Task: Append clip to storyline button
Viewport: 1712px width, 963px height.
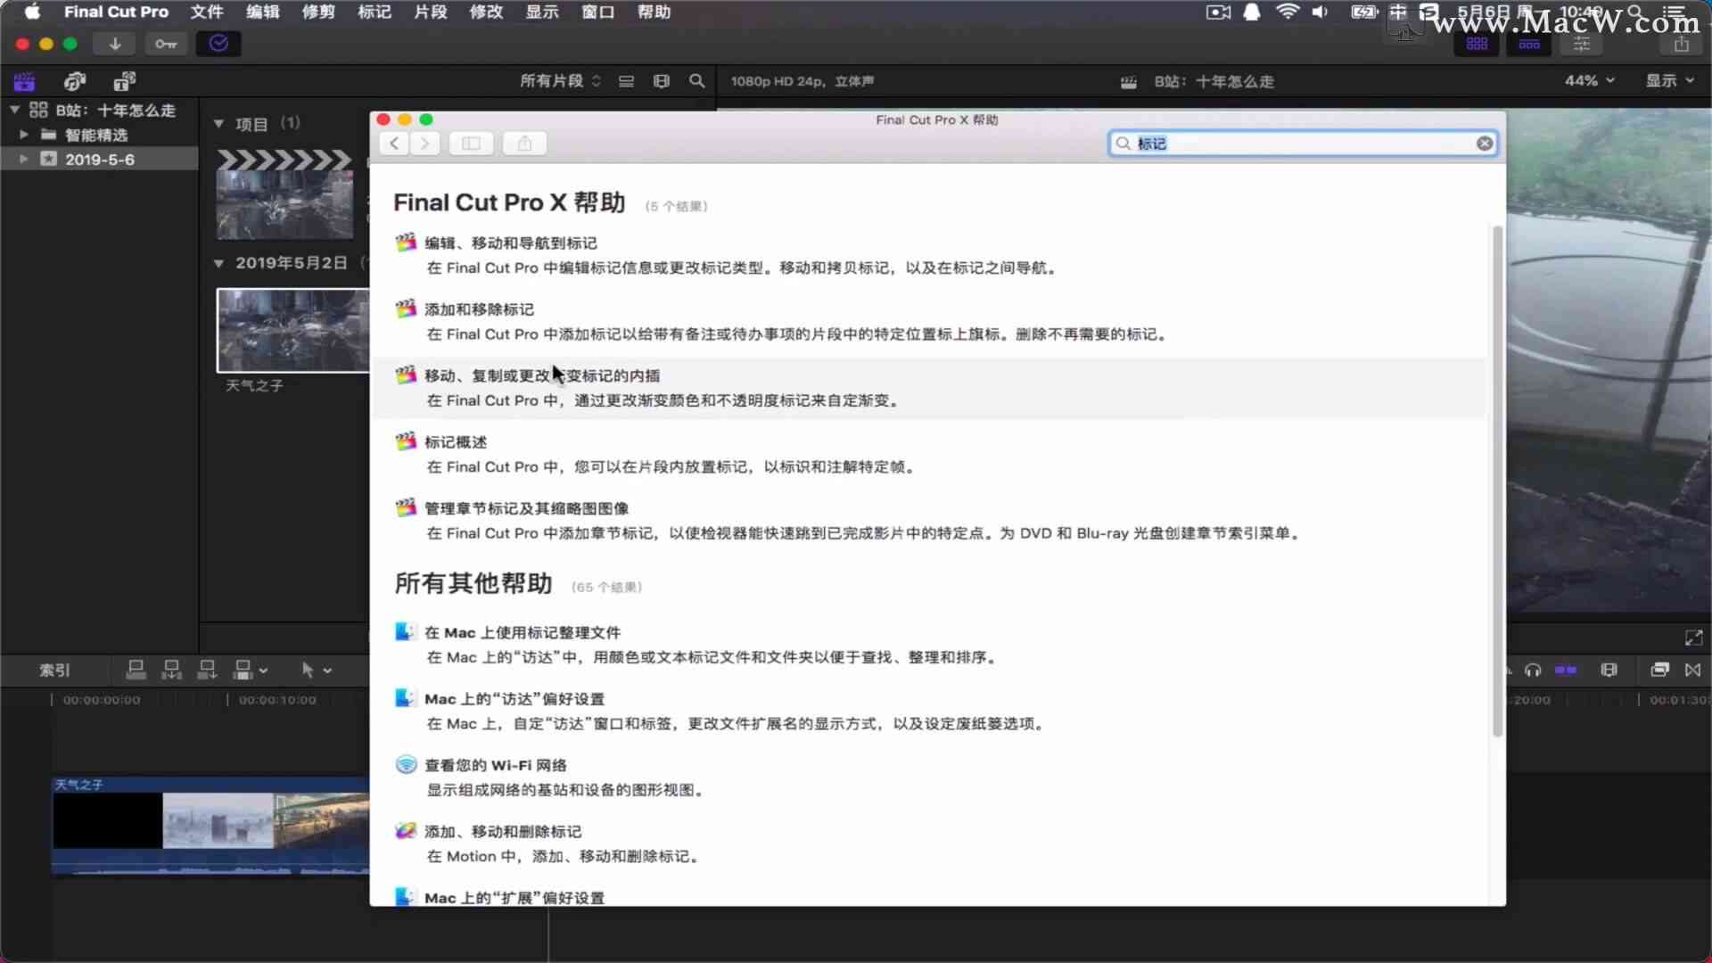Action: click(x=207, y=670)
